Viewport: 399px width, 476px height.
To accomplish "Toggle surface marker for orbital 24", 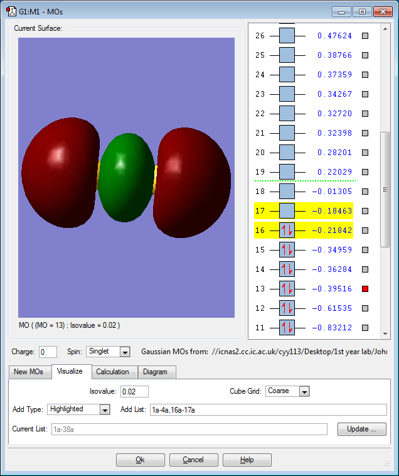I will click(365, 75).
